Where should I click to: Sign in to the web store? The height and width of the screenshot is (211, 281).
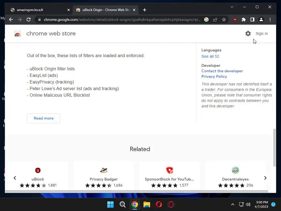(x=262, y=34)
